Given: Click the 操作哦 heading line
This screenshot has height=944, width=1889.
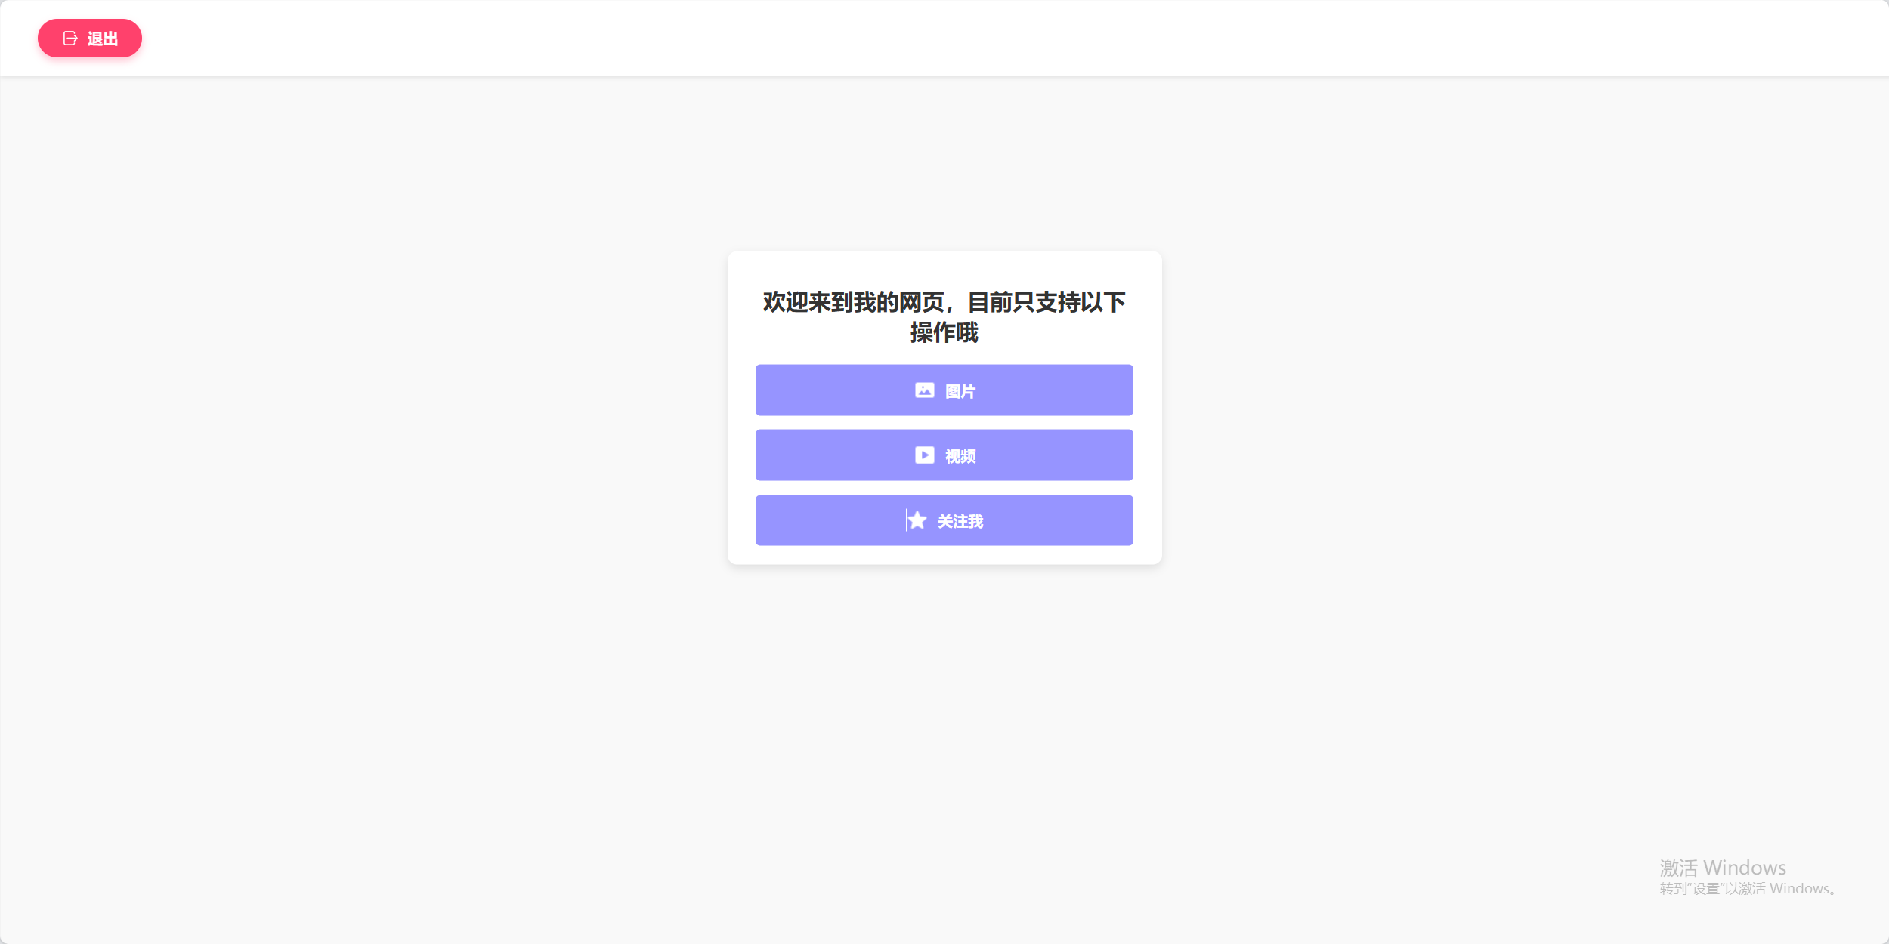Looking at the screenshot, I should pos(945,332).
